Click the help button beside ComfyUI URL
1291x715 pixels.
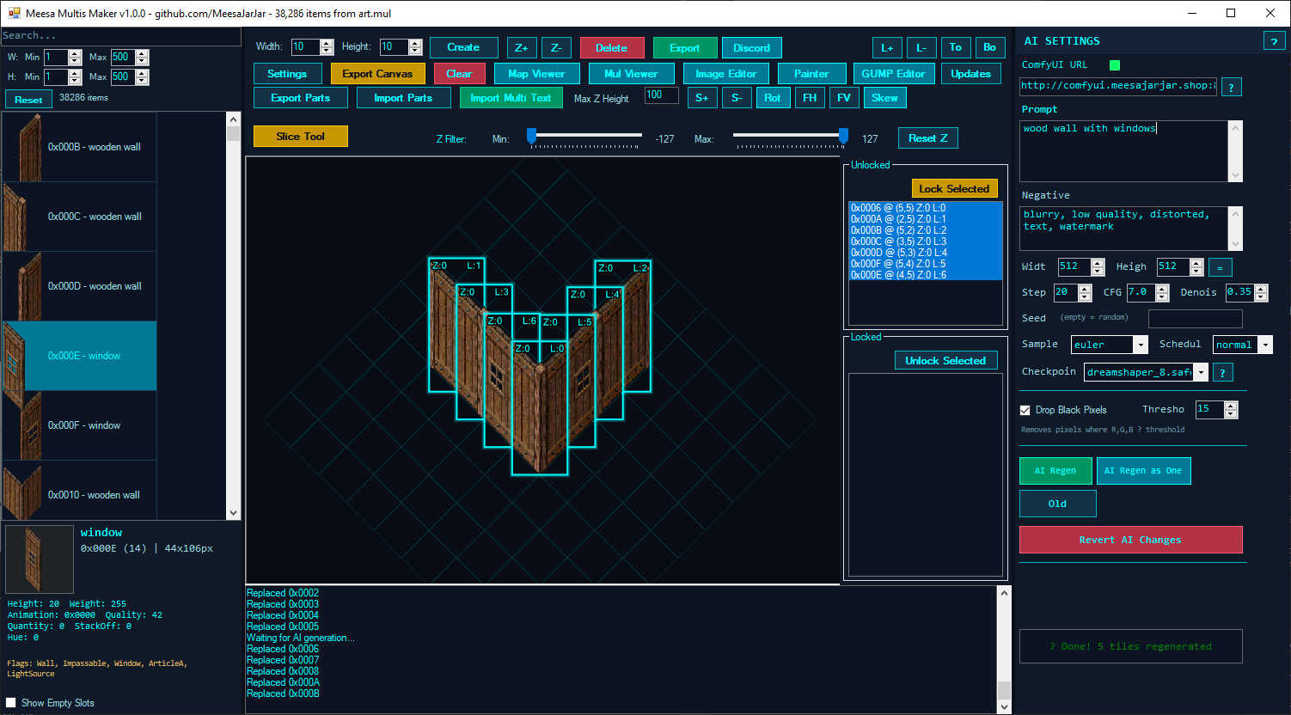tap(1231, 87)
